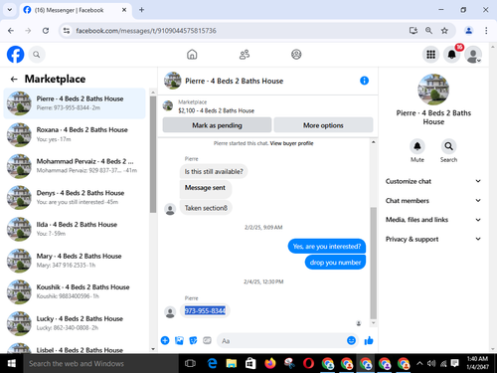Open the tab search dropdown arrow
497x373 pixels.
pos(10,10)
